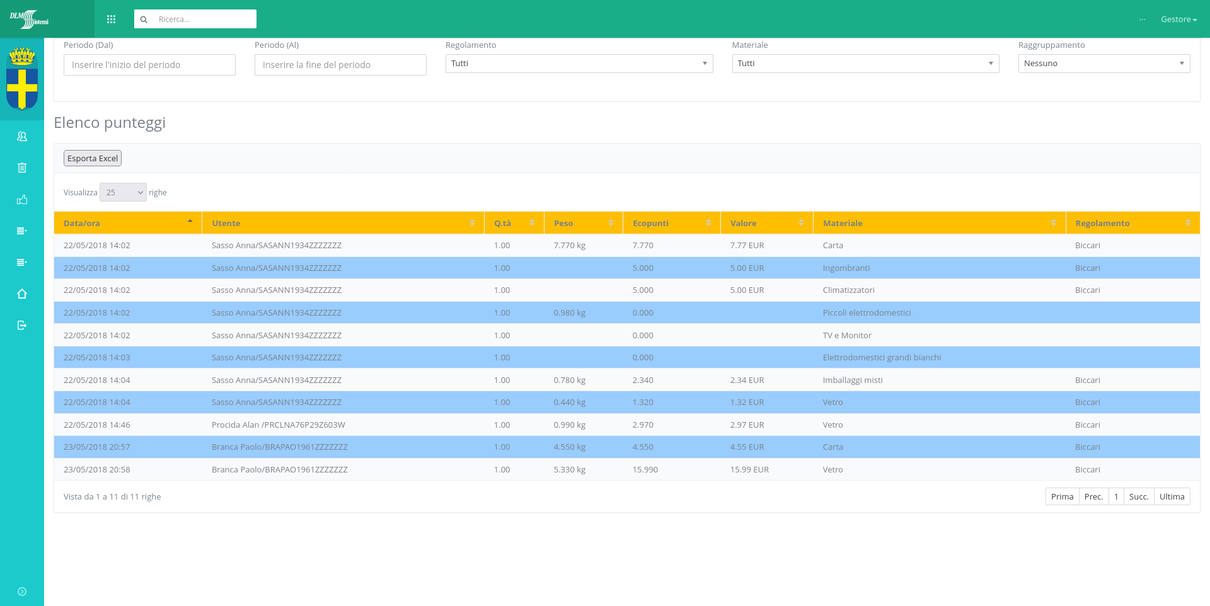
Task: Click the Periodo (Dal) date field
Action: coord(149,65)
